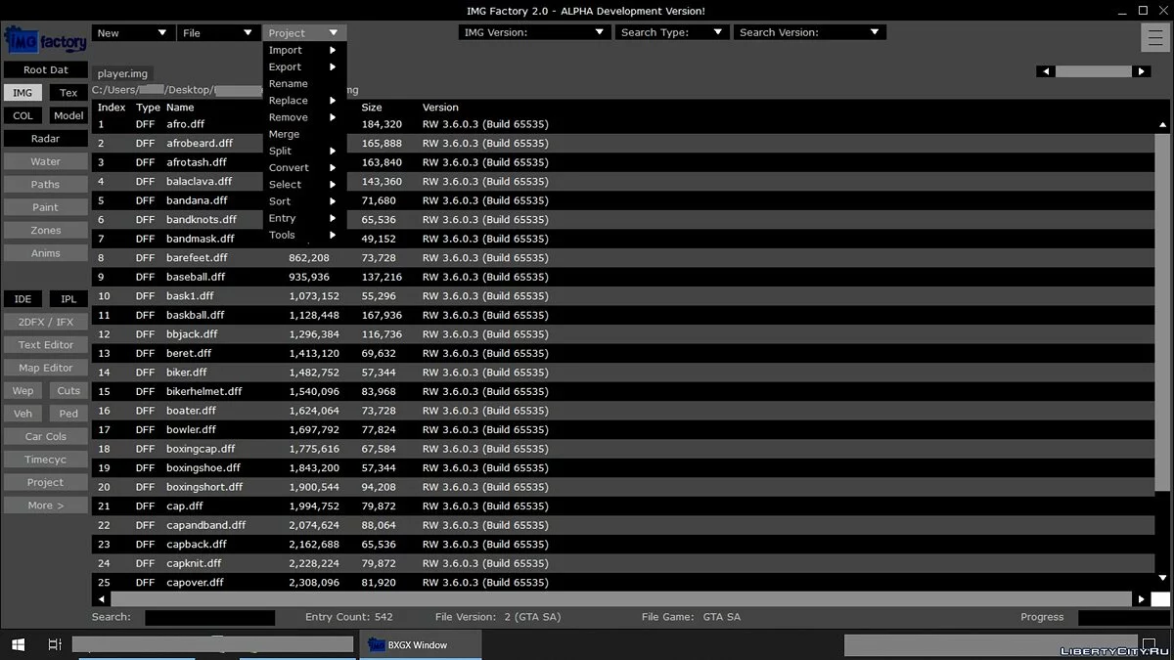The width and height of the screenshot is (1174, 660).
Task: Click the Timecyc button
Action: [45, 460]
